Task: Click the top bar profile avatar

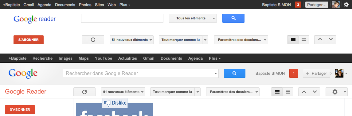Action: [x=336, y=5]
